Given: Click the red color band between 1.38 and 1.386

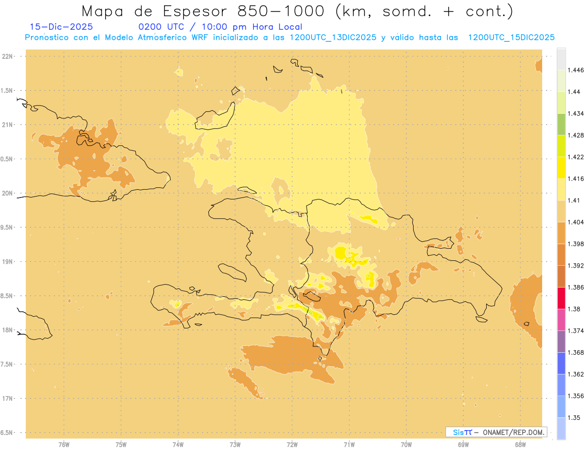Looking at the screenshot, I should pyautogui.click(x=561, y=298).
